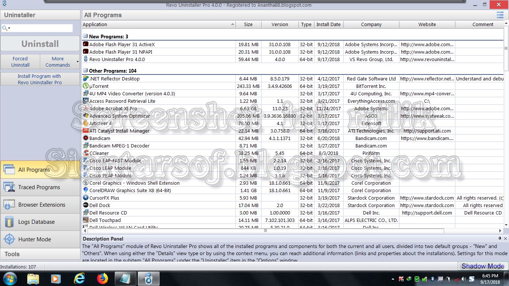The height and width of the screenshot is (286, 509).
Task: Open the Windows Start button
Action: pyautogui.click(x=10, y=279)
